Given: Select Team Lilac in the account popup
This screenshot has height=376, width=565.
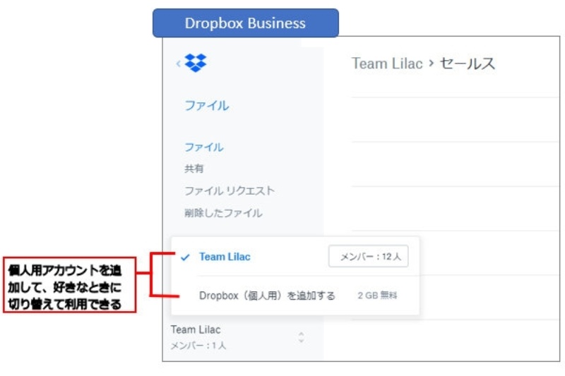Looking at the screenshot, I should point(225,257).
